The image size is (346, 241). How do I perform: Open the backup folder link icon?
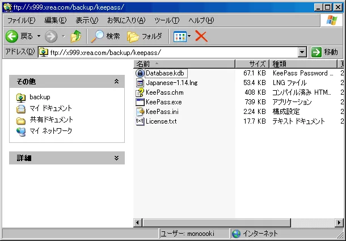click(x=21, y=98)
